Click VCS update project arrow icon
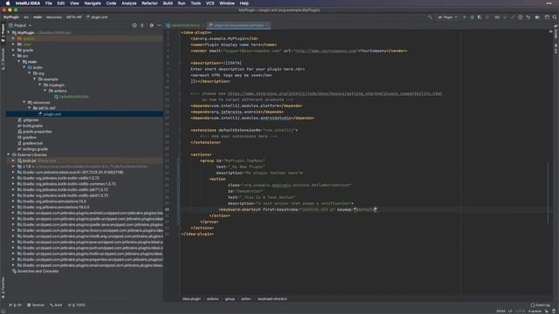 [x=505, y=17]
